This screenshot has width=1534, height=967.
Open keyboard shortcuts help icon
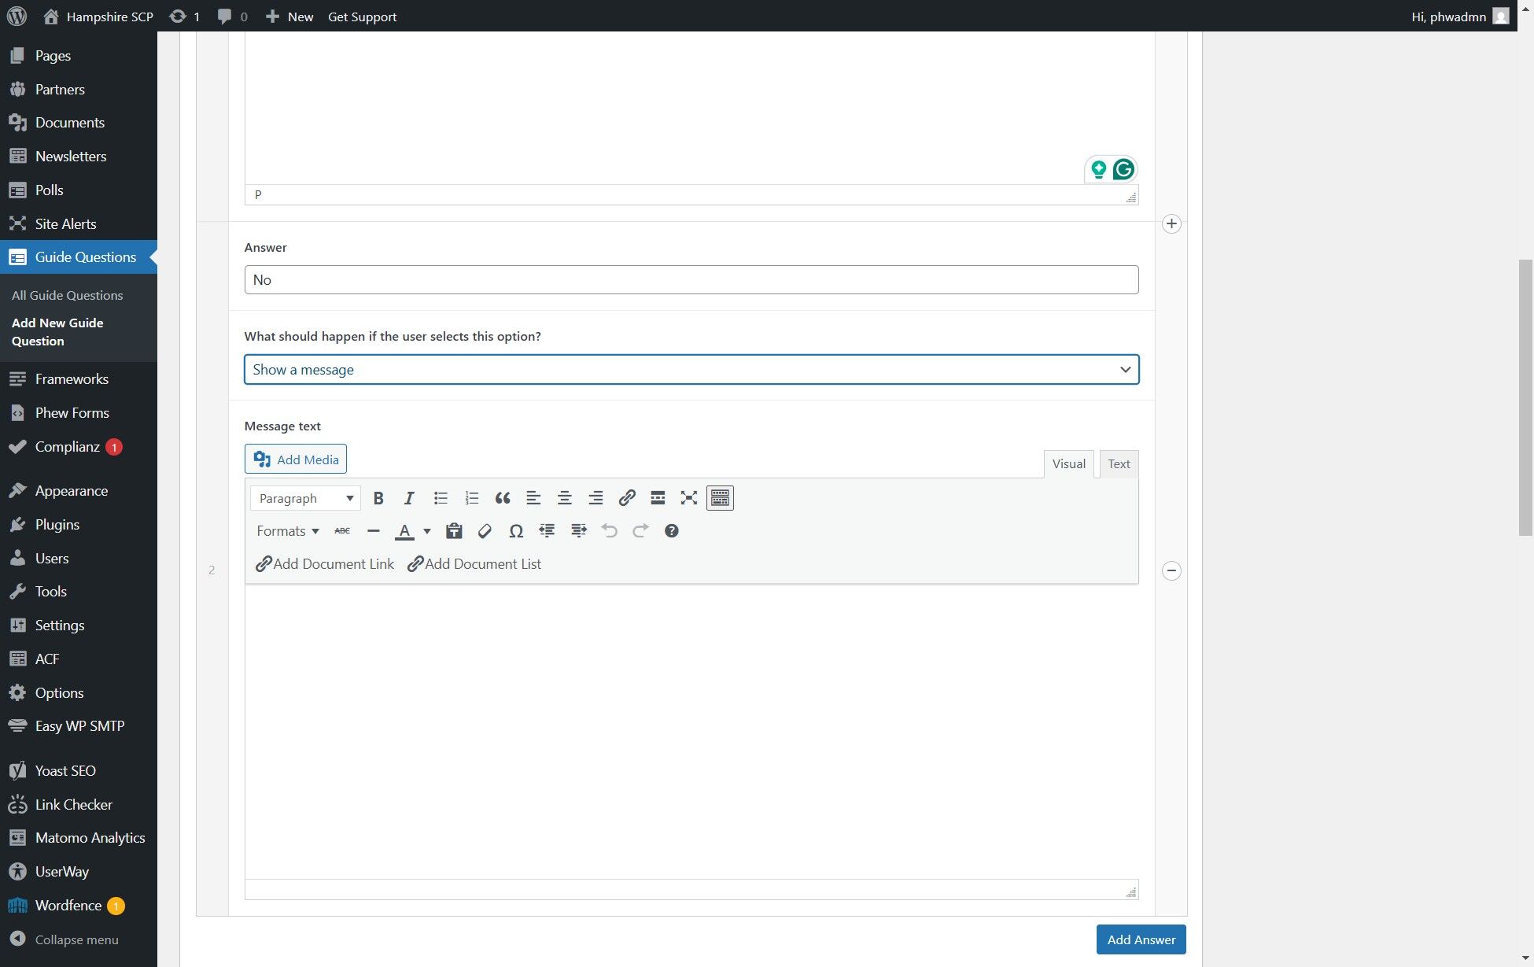pyautogui.click(x=671, y=531)
